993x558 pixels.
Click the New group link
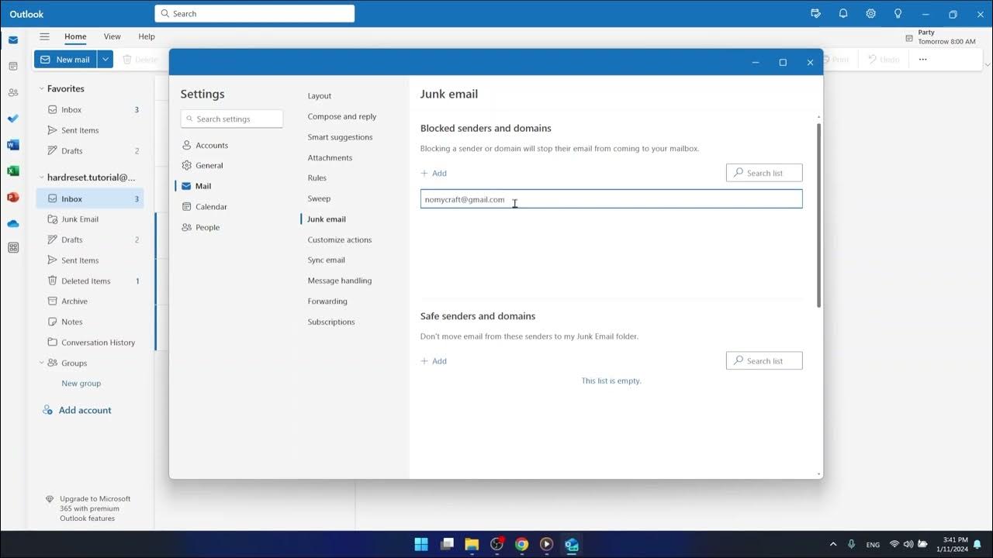(81, 383)
